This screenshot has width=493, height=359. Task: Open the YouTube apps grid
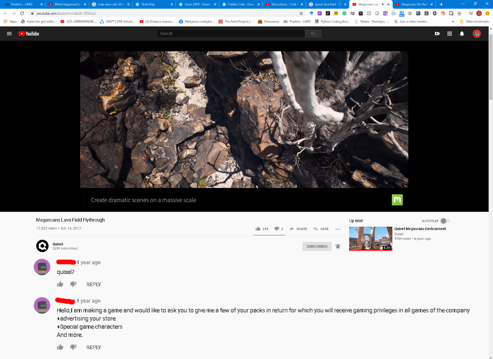449,34
